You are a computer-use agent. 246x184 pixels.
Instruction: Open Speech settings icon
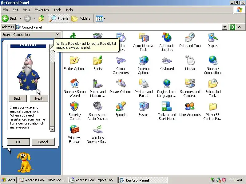coord(121,109)
